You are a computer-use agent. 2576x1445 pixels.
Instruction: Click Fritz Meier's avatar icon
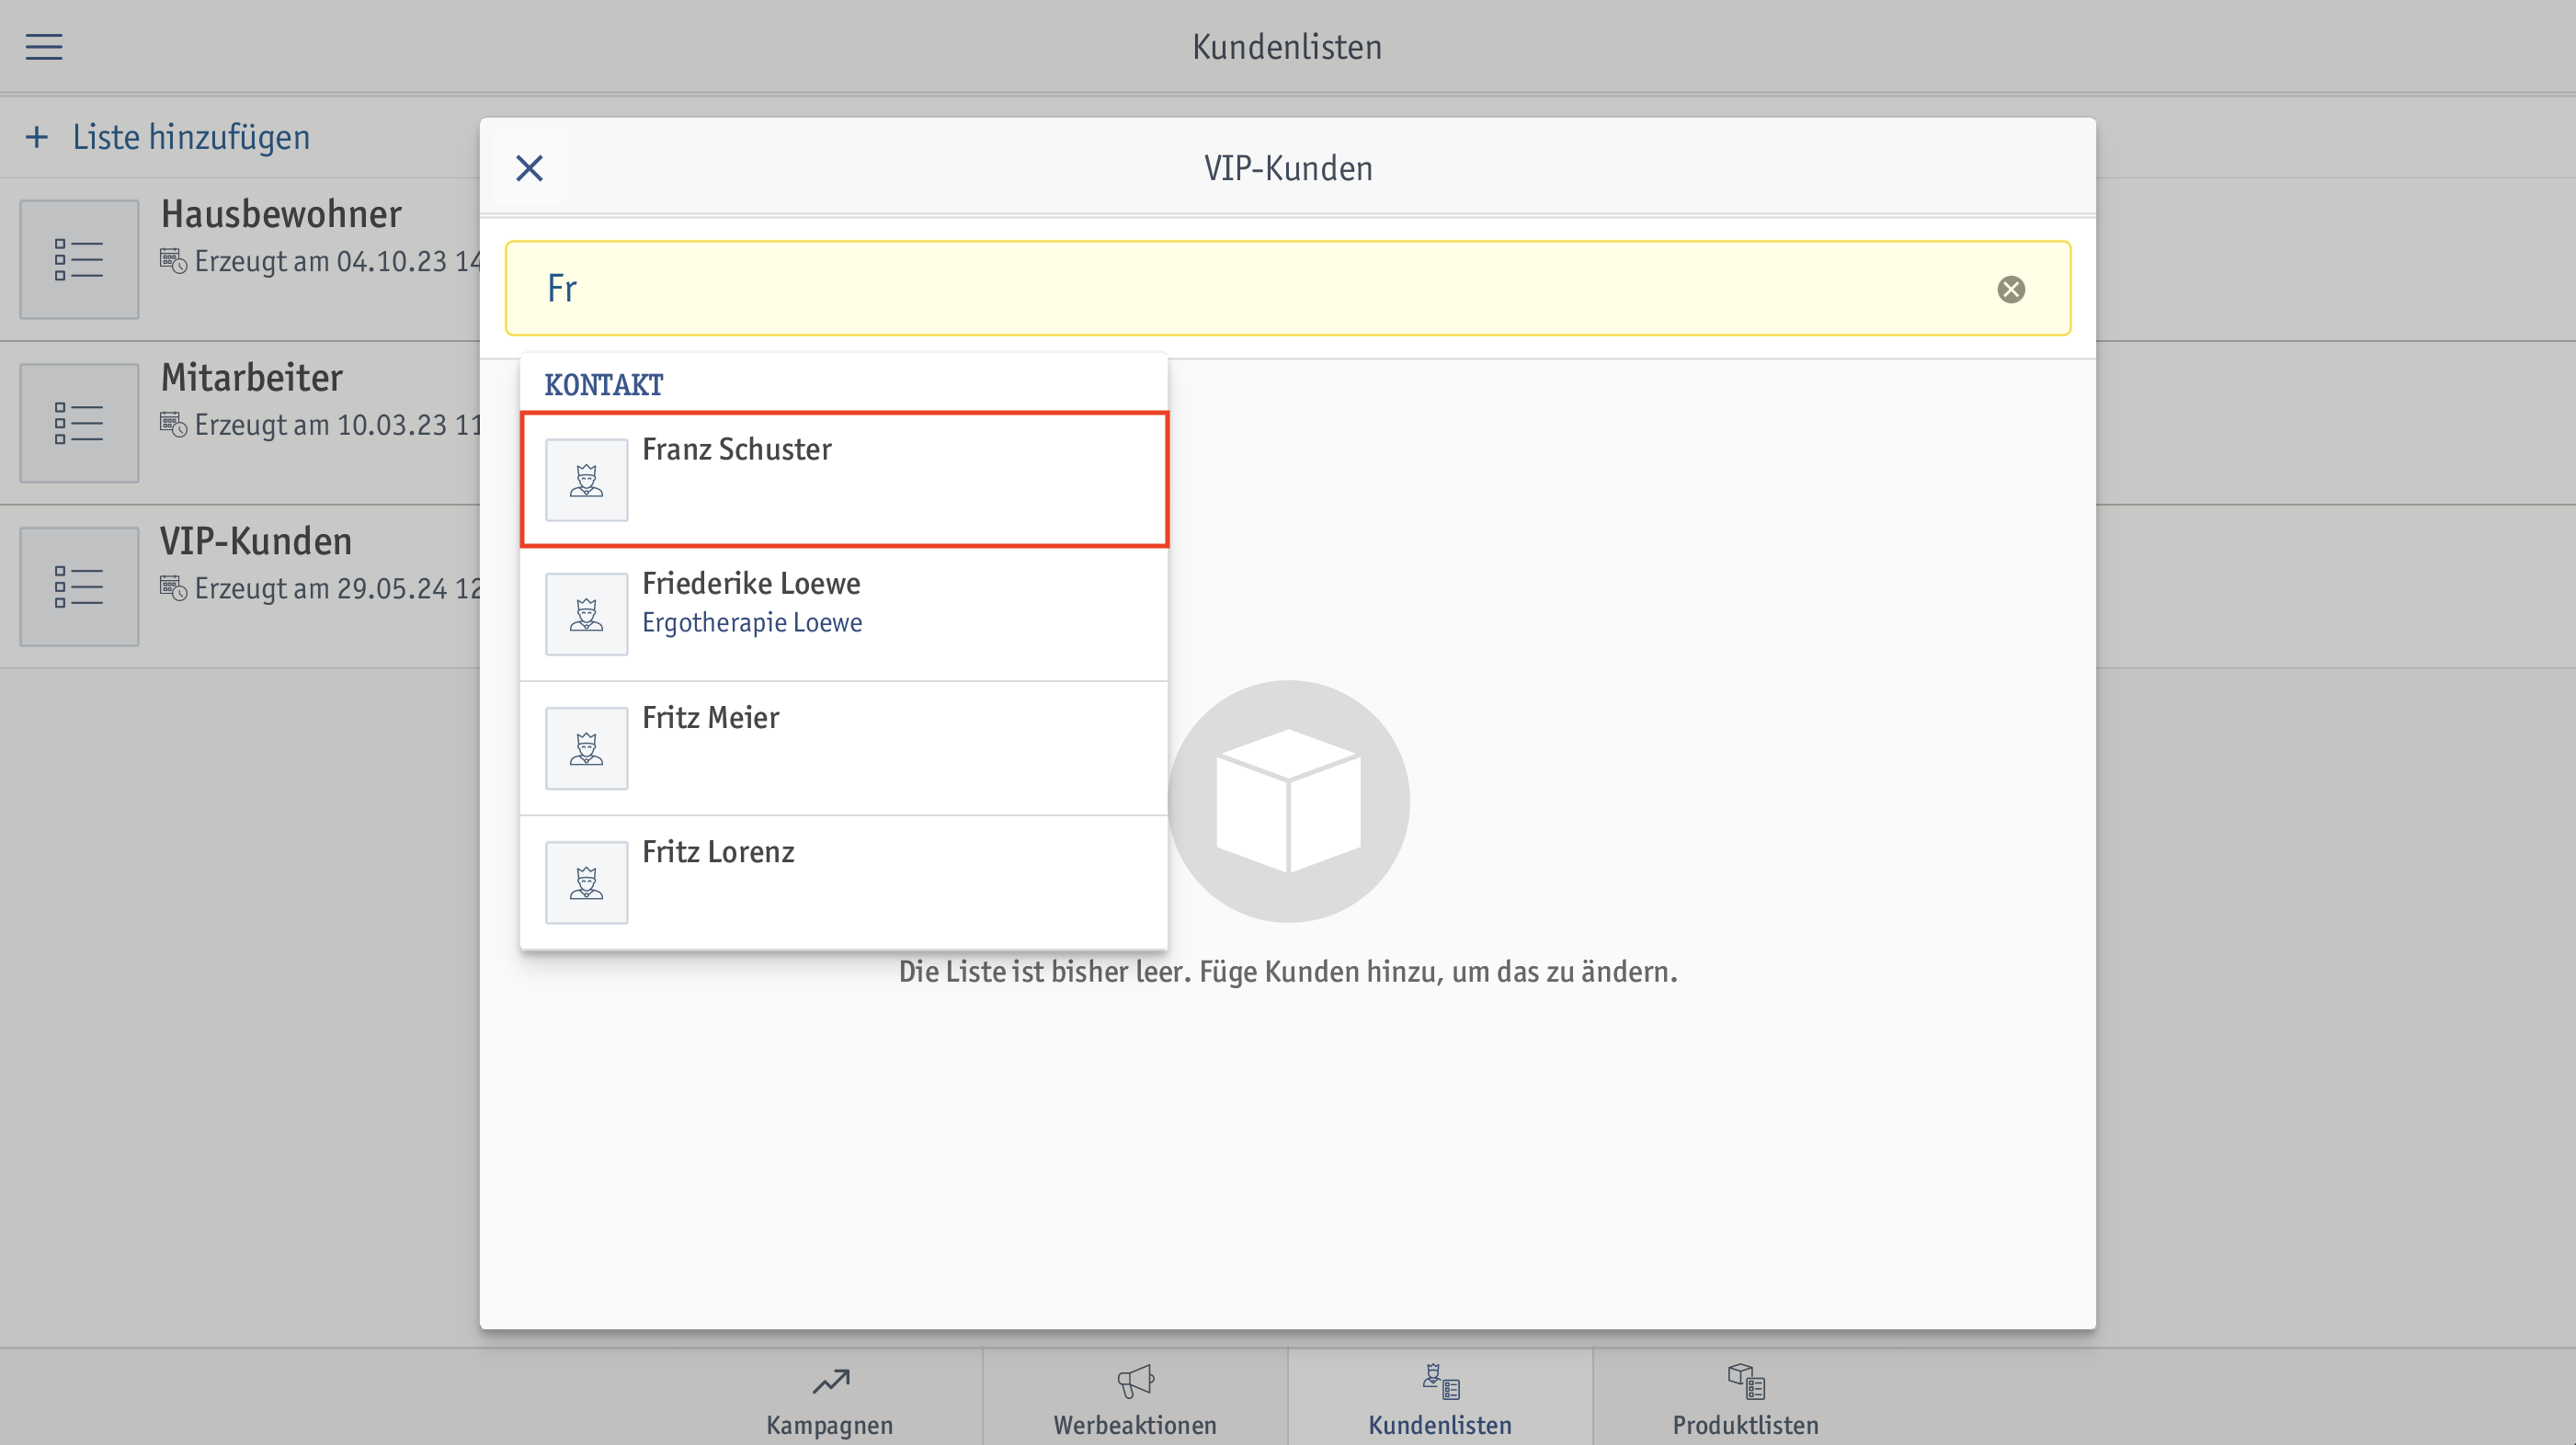tap(586, 748)
